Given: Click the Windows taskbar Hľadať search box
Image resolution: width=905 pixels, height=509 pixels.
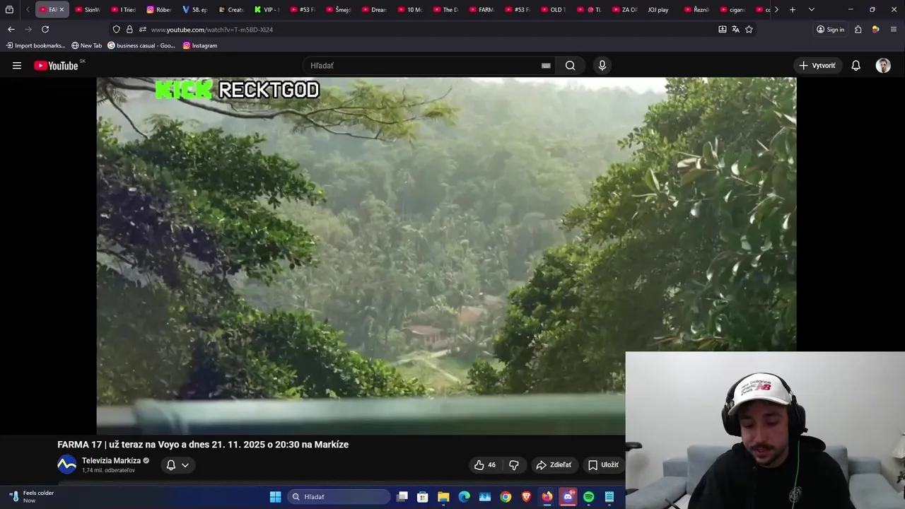Looking at the screenshot, I should pos(339,497).
